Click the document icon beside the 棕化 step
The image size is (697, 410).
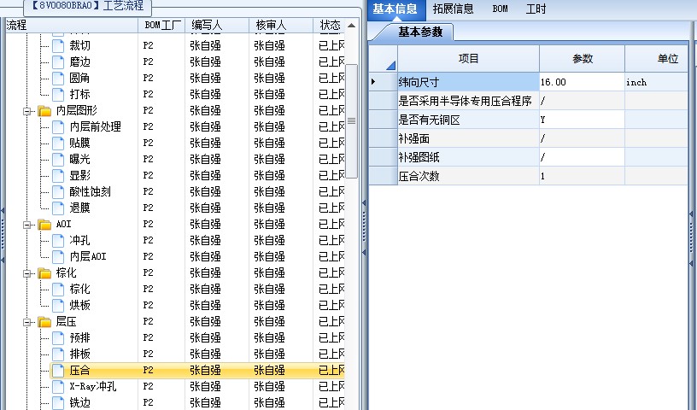58,289
